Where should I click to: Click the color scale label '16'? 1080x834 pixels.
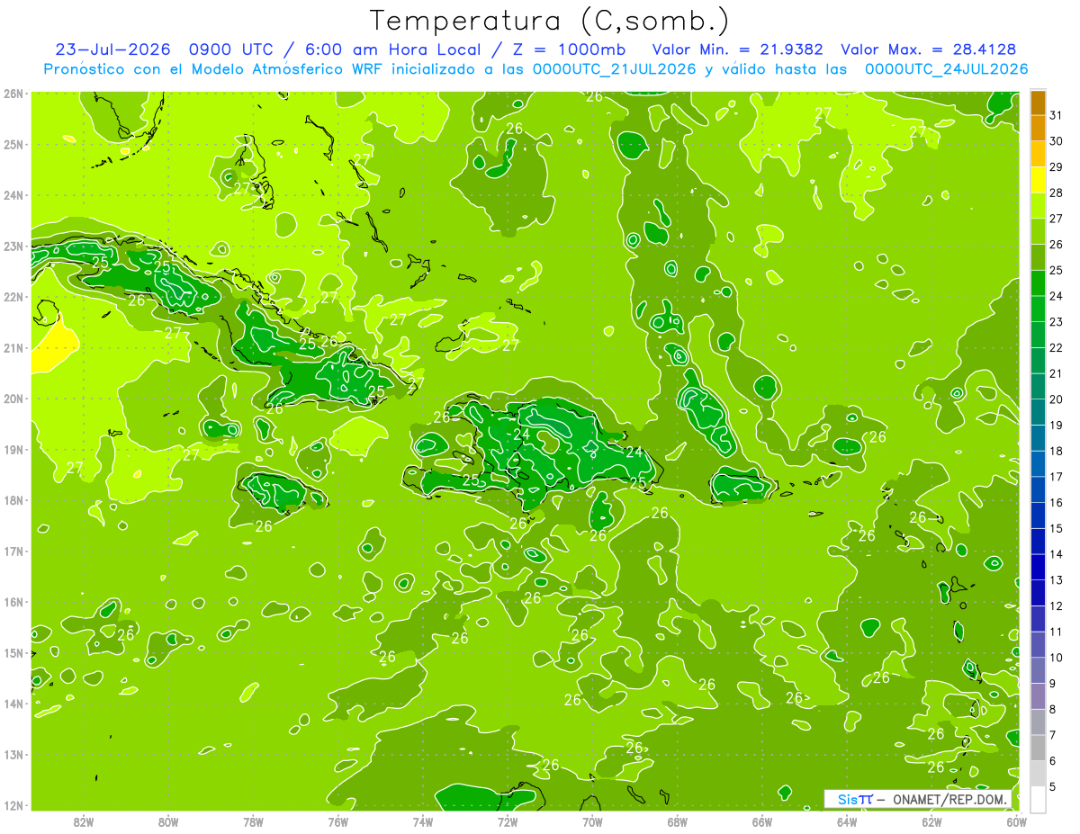tap(1057, 502)
